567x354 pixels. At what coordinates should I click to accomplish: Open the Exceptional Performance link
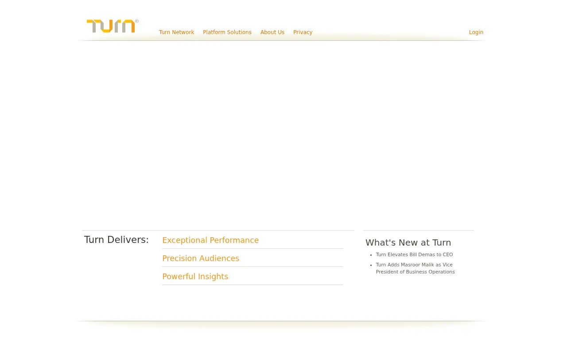[x=210, y=240]
